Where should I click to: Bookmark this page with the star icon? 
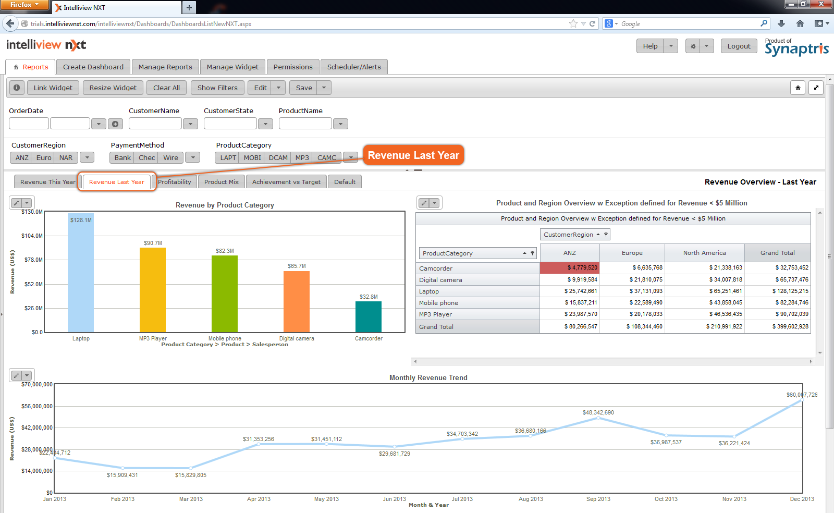(573, 23)
